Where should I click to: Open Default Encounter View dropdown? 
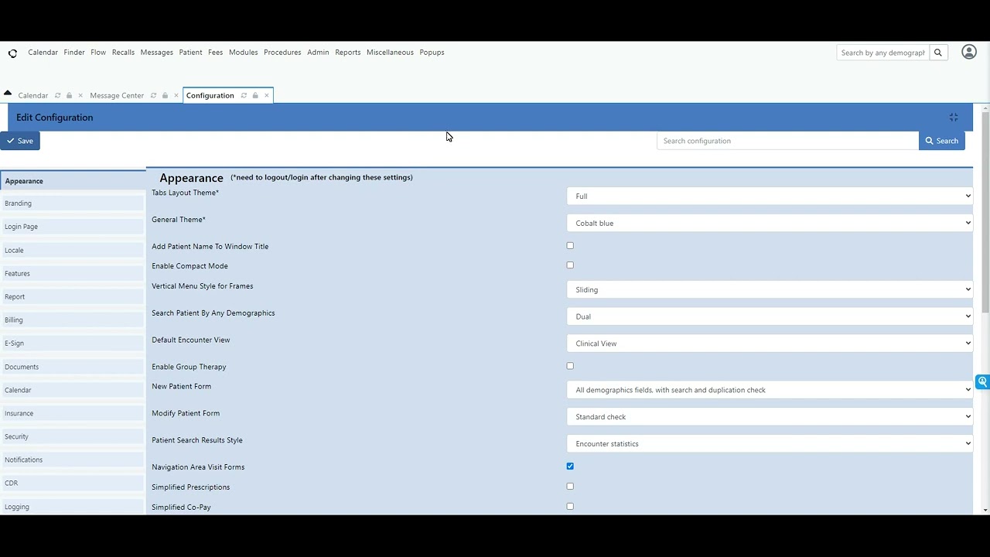pyautogui.click(x=770, y=343)
